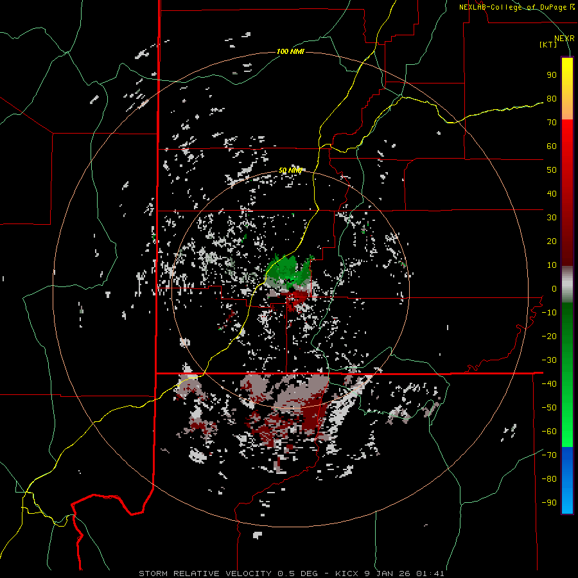Click the 80 value on the velocity scale
The height and width of the screenshot is (578, 578).
[x=552, y=99]
